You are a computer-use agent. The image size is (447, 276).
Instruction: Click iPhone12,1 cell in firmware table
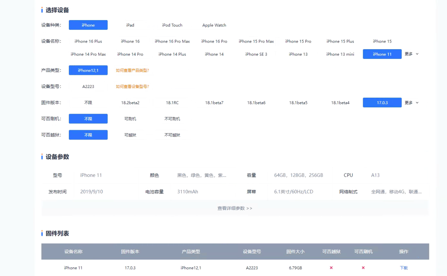tap(191, 268)
